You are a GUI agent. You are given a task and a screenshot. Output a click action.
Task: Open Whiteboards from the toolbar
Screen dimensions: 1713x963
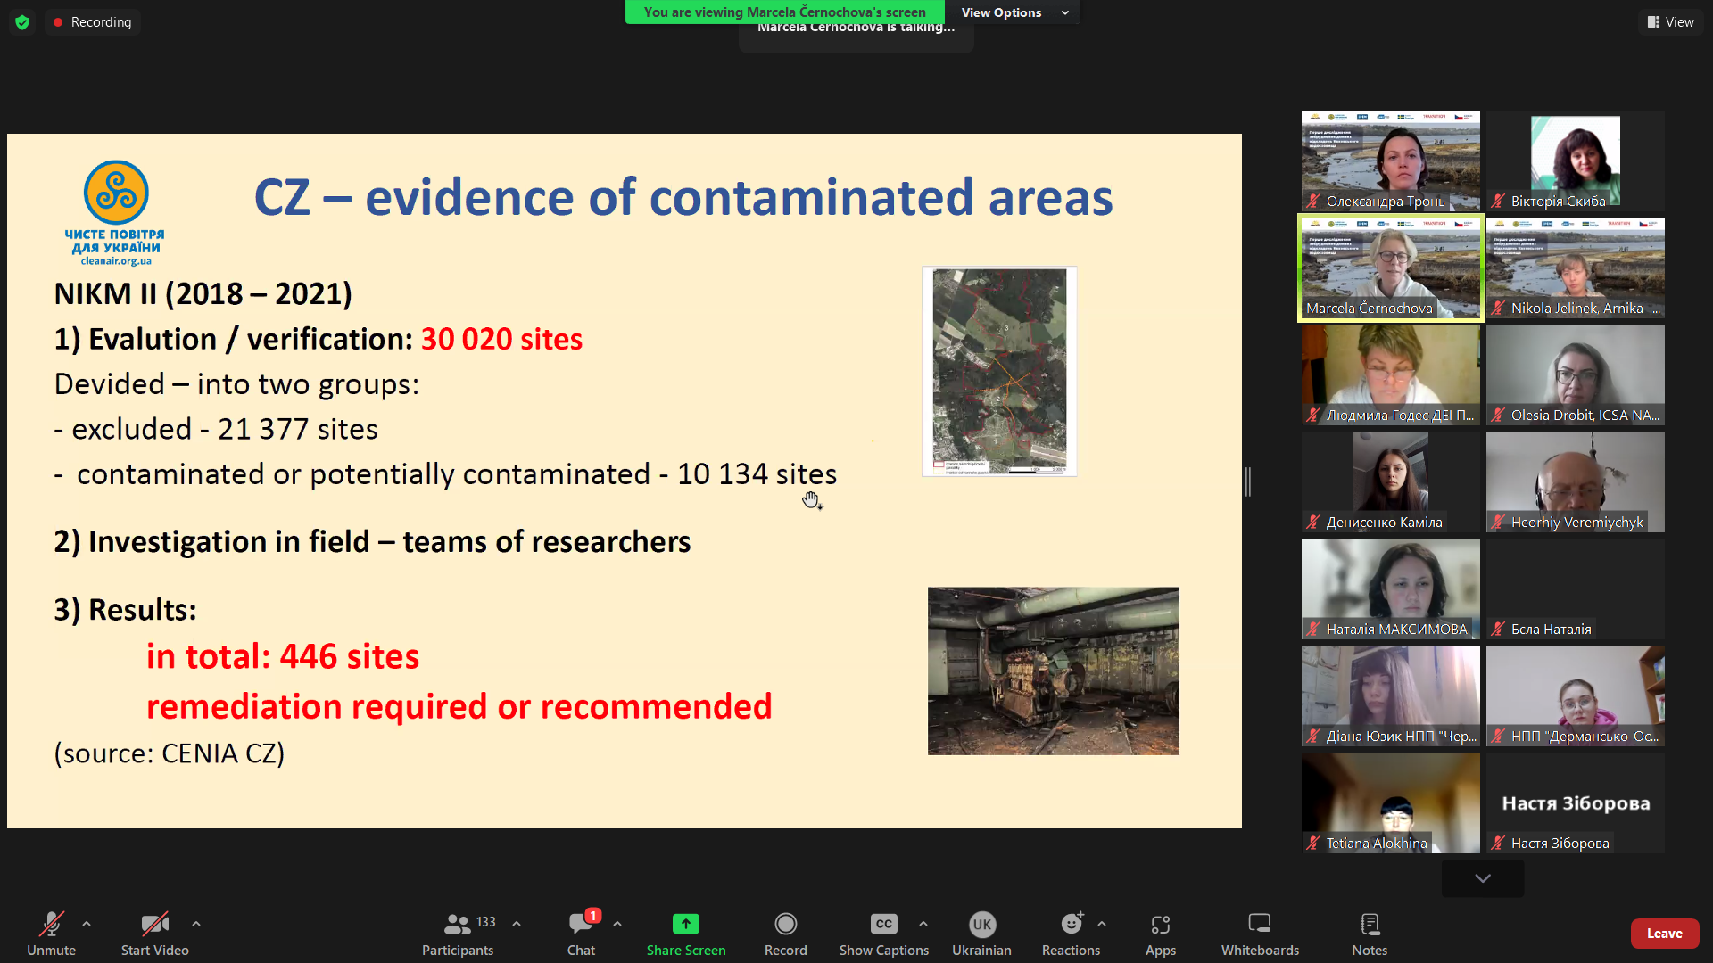pyautogui.click(x=1259, y=925)
